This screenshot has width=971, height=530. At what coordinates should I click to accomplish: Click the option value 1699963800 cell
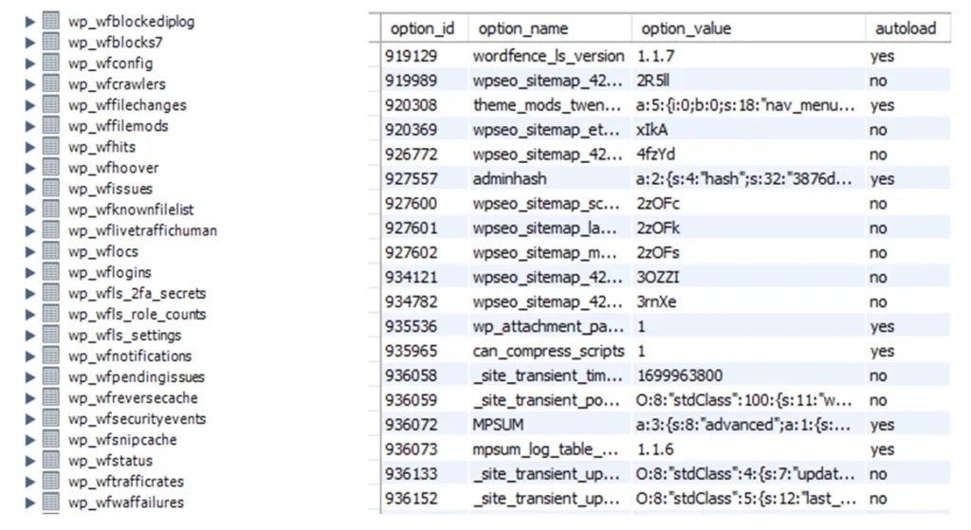(747, 375)
